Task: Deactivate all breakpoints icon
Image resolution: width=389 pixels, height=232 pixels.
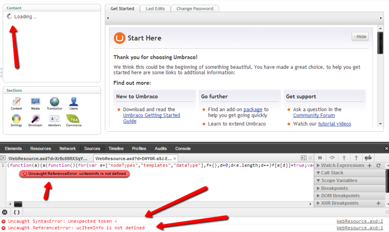Action: (368, 157)
